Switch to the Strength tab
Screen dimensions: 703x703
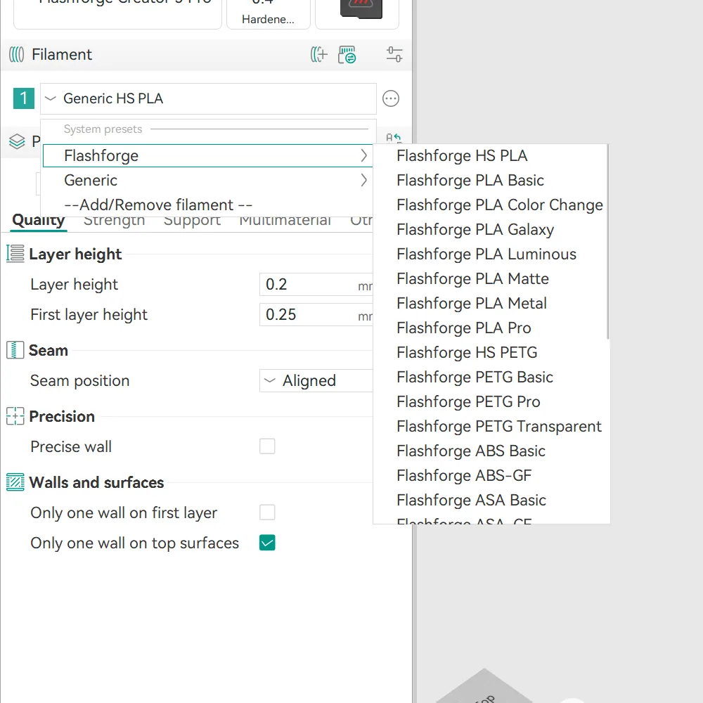coord(115,221)
